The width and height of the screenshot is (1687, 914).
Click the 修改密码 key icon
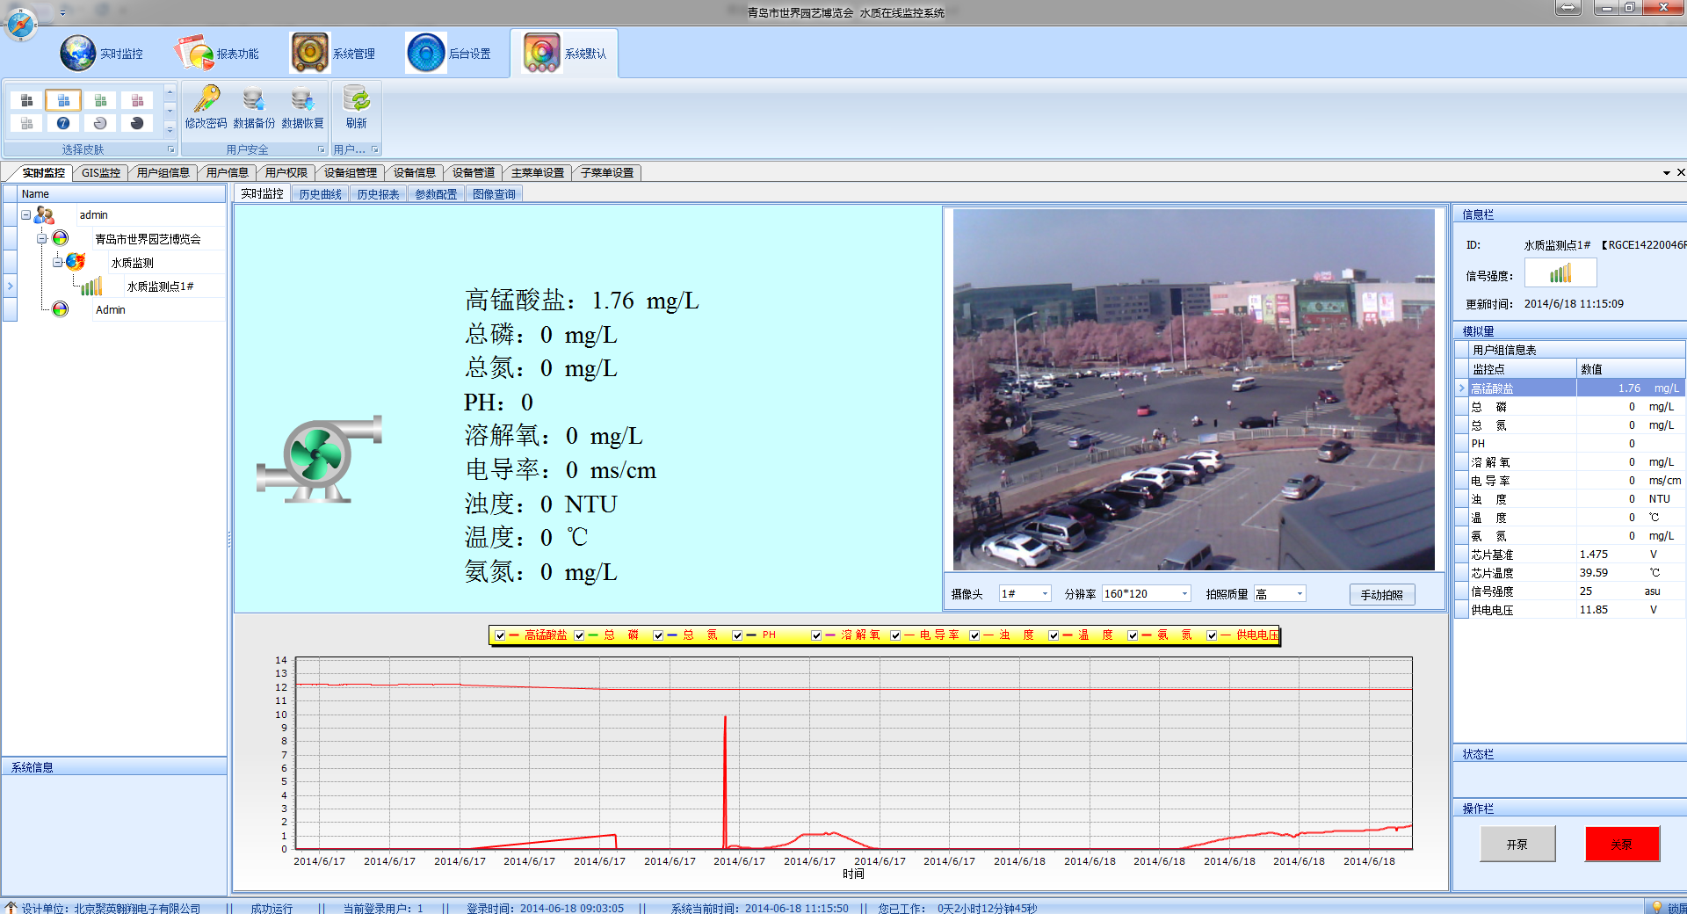tap(206, 99)
